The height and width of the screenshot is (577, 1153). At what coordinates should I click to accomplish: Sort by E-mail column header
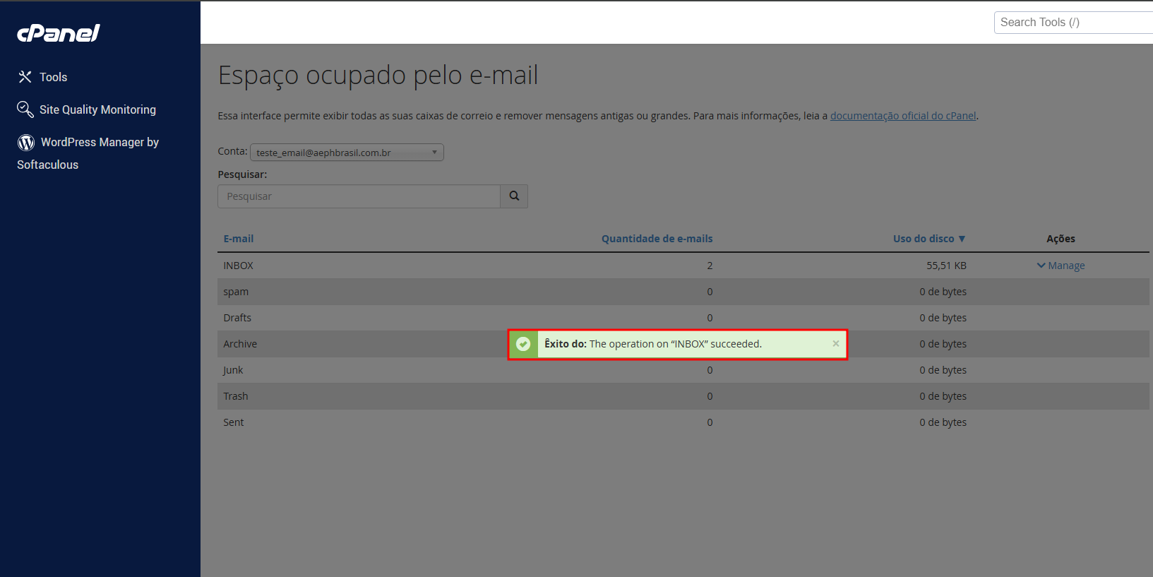(239, 239)
